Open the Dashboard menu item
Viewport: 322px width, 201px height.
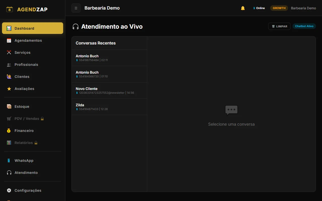pyautogui.click(x=32, y=28)
